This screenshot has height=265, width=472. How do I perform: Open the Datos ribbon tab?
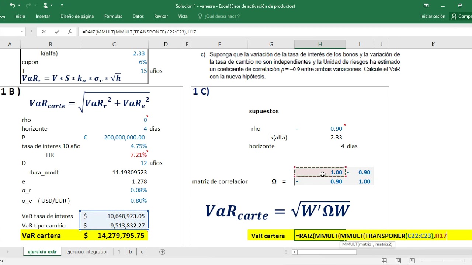(138, 16)
